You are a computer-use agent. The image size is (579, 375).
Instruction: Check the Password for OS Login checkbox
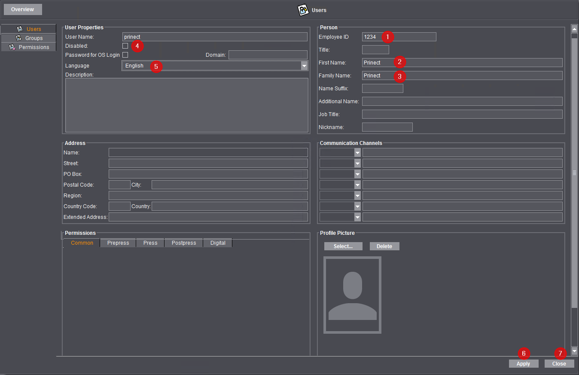[x=125, y=55]
